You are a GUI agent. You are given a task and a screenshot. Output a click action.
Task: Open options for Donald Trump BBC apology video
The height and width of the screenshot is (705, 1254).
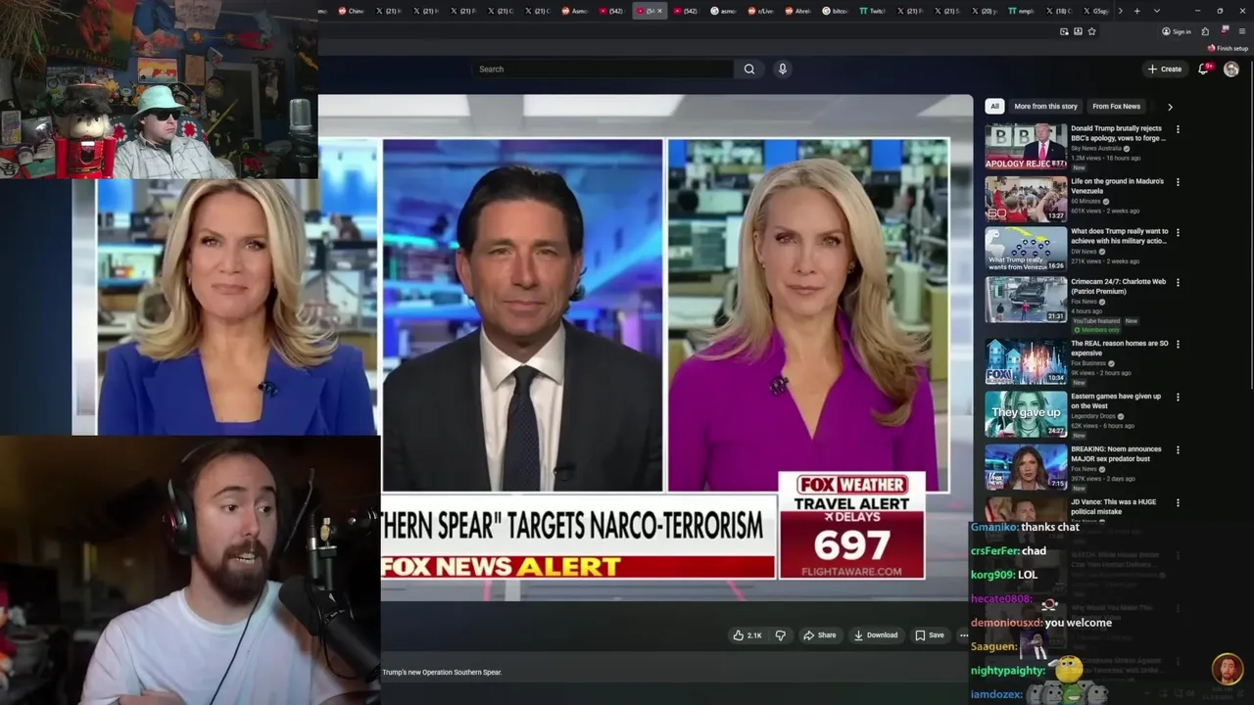coord(1178,129)
